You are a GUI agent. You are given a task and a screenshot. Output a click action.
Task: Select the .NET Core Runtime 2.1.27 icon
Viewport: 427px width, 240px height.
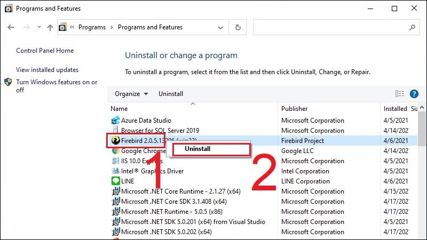tap(116, 191)
